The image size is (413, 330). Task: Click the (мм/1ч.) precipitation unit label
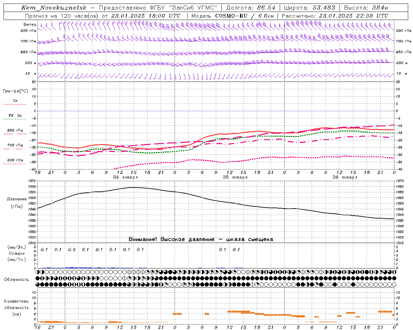click(17, 259)
